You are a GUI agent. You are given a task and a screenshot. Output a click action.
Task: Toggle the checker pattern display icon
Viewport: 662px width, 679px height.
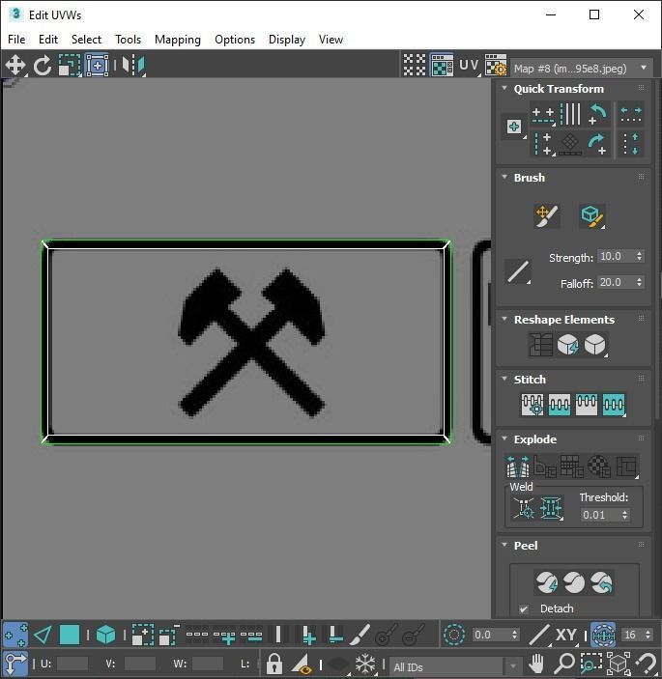tap(415, 65)
